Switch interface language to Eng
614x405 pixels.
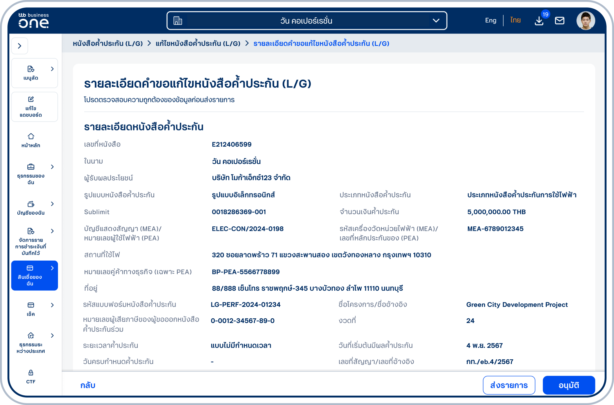(x=490, y=20)
